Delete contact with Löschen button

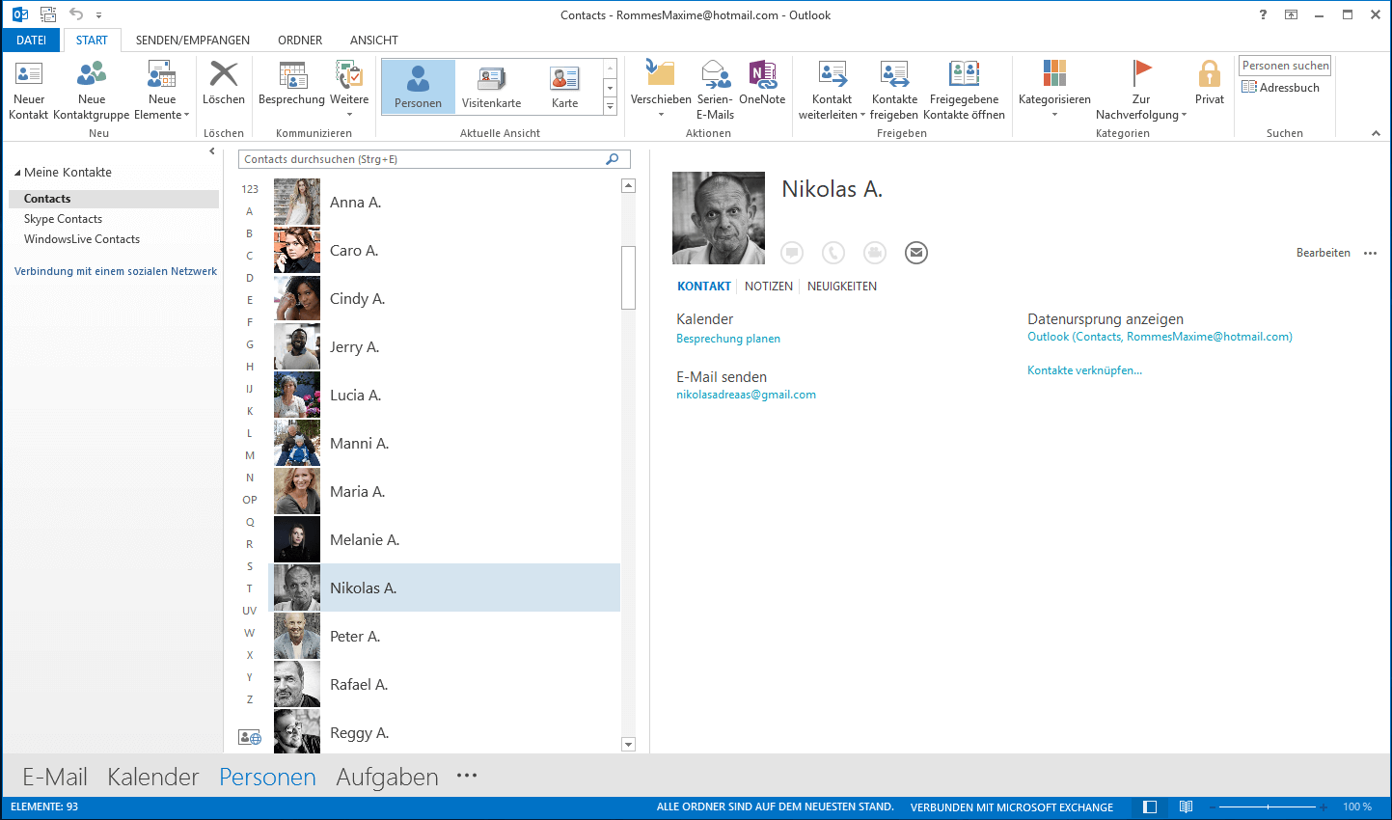[x=224, y=83]
